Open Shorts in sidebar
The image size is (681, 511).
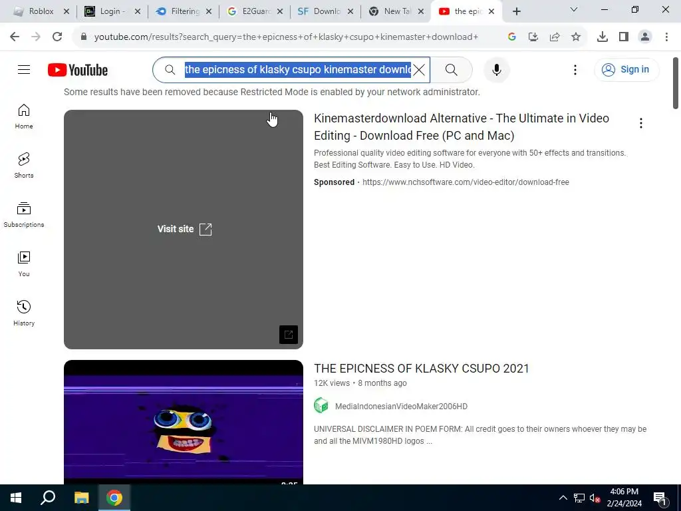pos(24,166)
